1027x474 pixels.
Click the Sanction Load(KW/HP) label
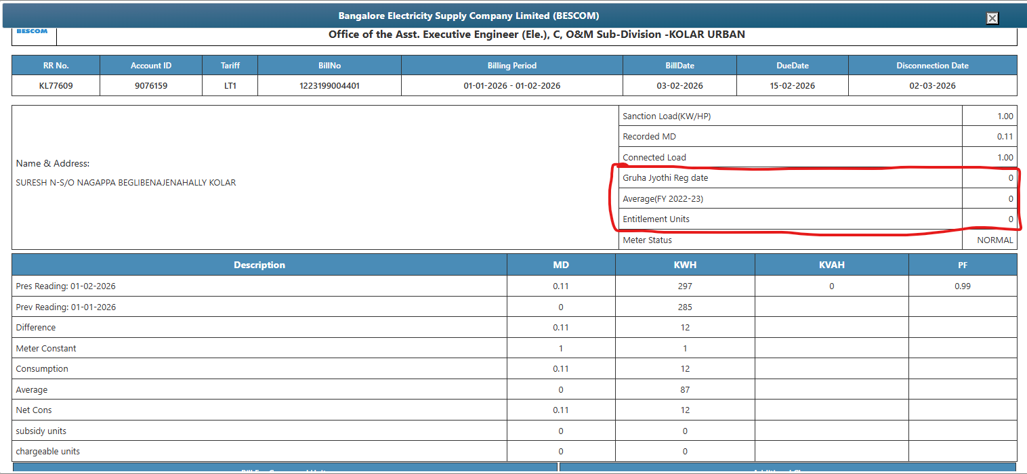point(667,116)
